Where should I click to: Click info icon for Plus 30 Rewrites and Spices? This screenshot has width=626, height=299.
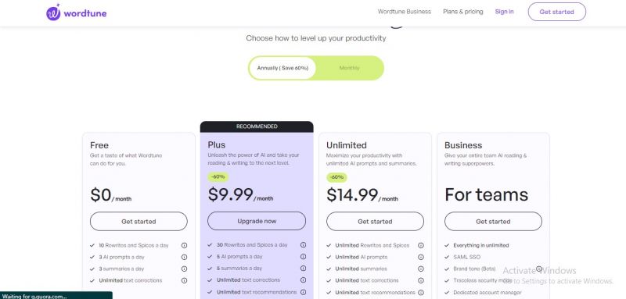coord(303,245)
